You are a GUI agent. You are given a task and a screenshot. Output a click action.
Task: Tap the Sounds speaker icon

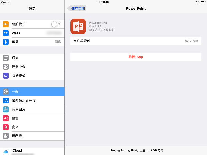point(6,118)
